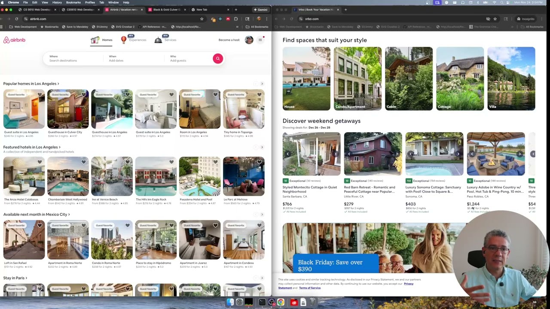The height and width of the screenshot is (309, 550).
Task: Click the Who add guests field
Action: 189,58
